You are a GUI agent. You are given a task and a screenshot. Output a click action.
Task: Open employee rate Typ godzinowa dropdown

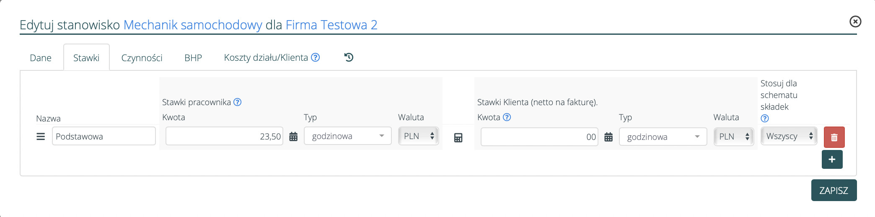click(x=347, y=136)
